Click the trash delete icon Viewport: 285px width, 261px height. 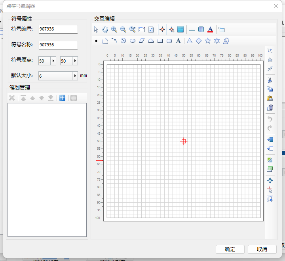(270, 107)
